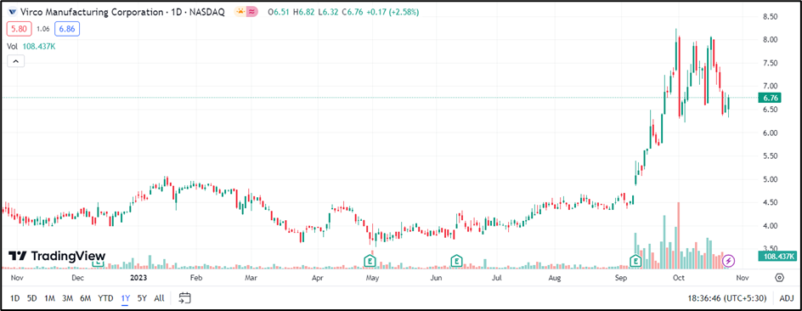802x311 pixels.
Task: Click the Oct label on time axis
Action: point(679,278)
